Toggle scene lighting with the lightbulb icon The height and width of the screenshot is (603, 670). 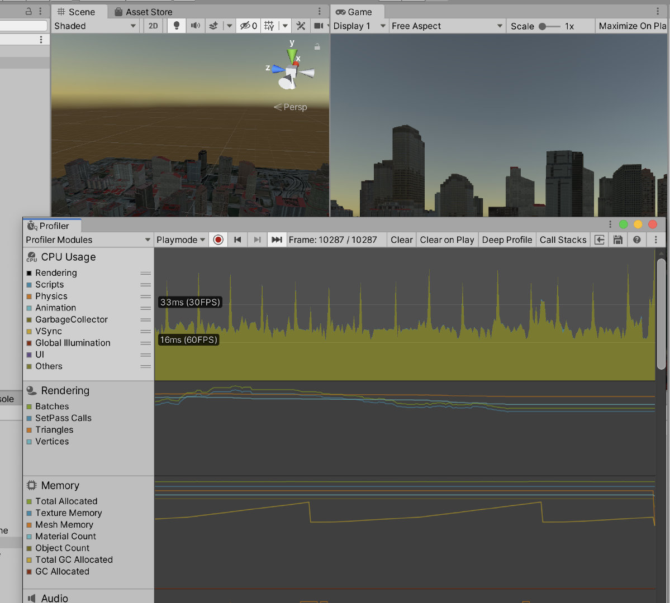[x=177, y=26]
